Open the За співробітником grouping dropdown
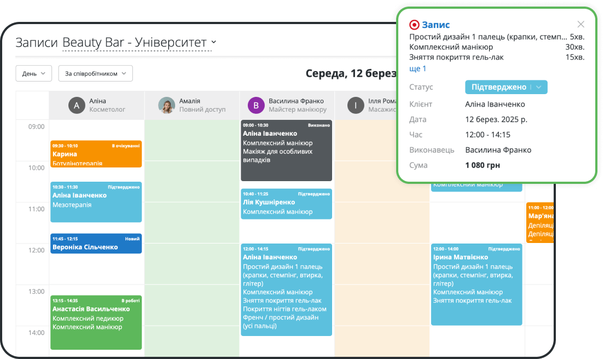 pyautogui.click(x=95, y=73)
